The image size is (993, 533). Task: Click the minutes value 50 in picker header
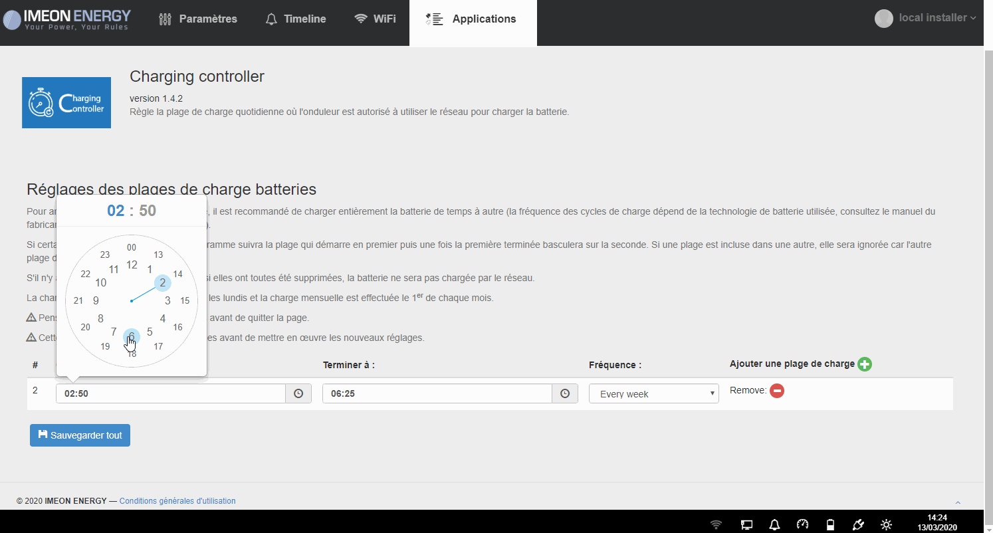pyautogui.click(x=148, y=211)
